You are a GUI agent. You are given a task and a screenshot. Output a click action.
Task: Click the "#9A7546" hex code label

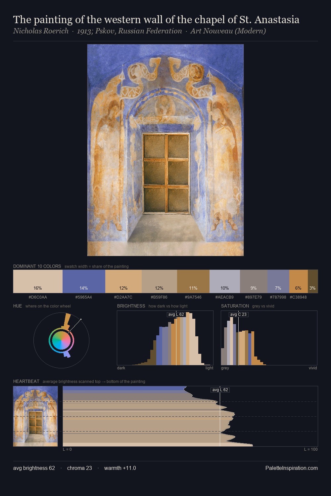(193, 297)
